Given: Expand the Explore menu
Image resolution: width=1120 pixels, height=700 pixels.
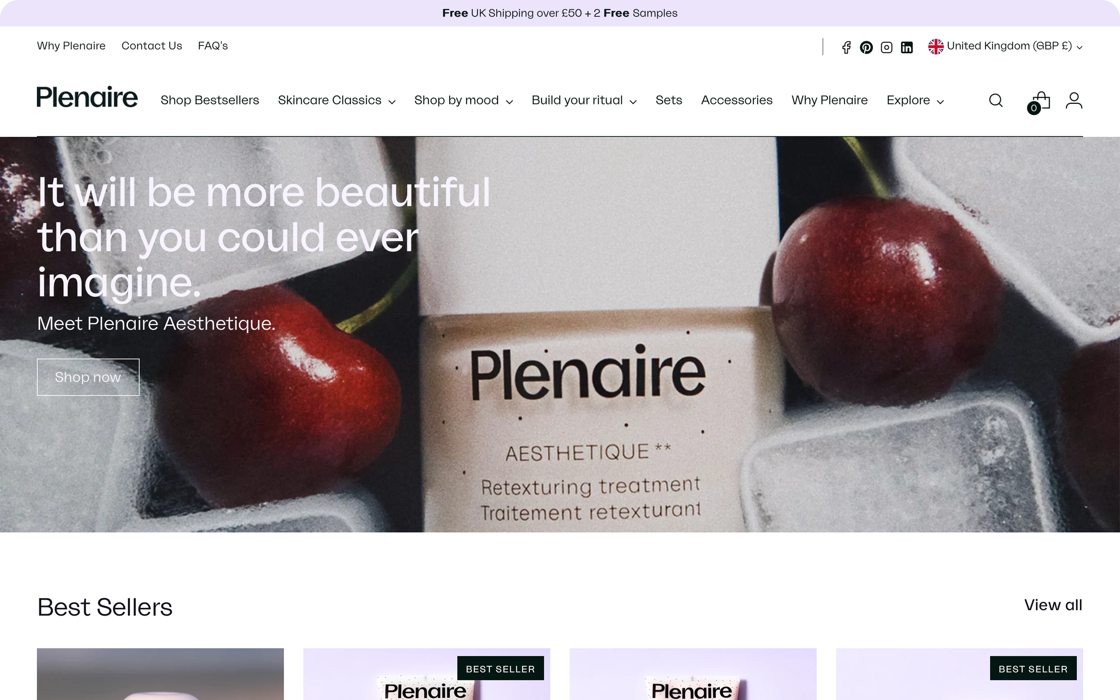Looking at the screenshot, I should point(915,100).
